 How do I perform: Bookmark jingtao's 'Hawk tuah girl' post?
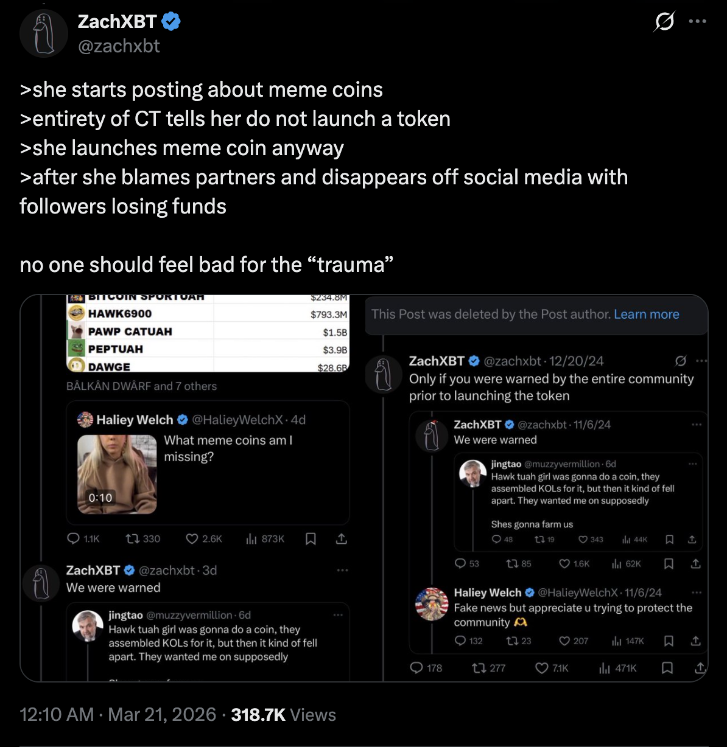(669, 540)
